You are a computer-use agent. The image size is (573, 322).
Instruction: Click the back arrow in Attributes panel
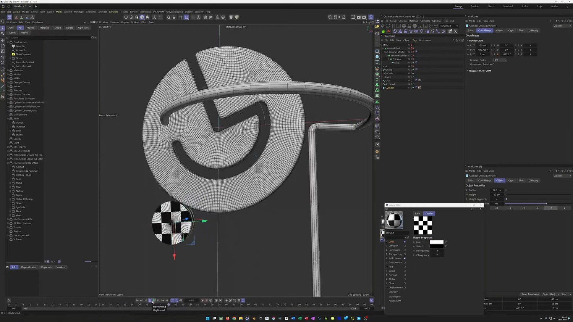550,21
